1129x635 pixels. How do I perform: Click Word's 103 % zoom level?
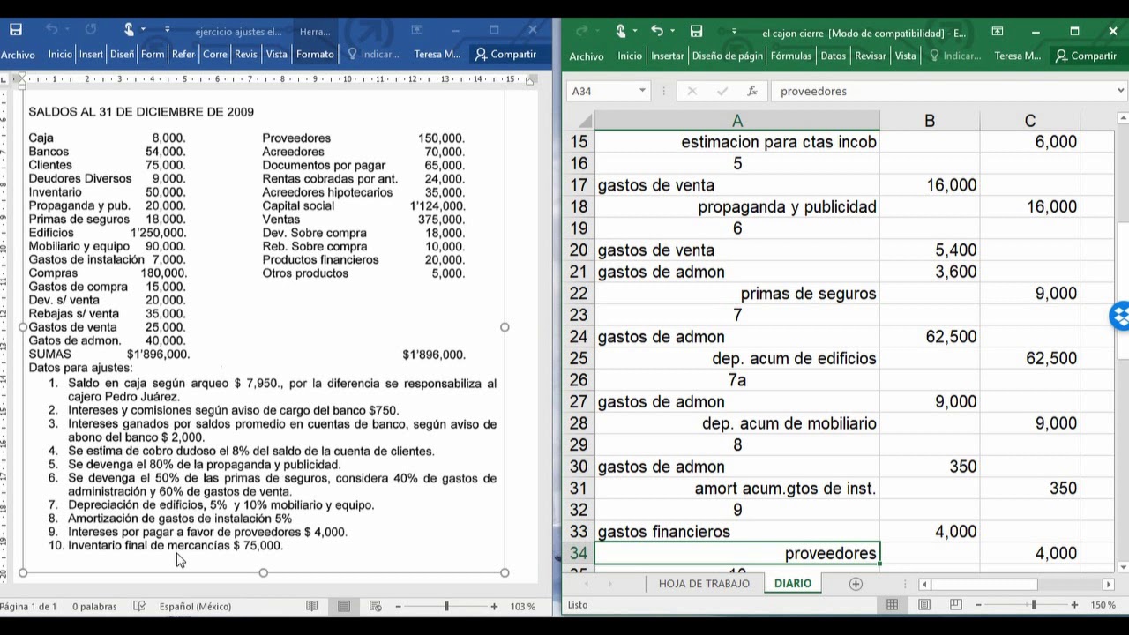tap(523, 606)
